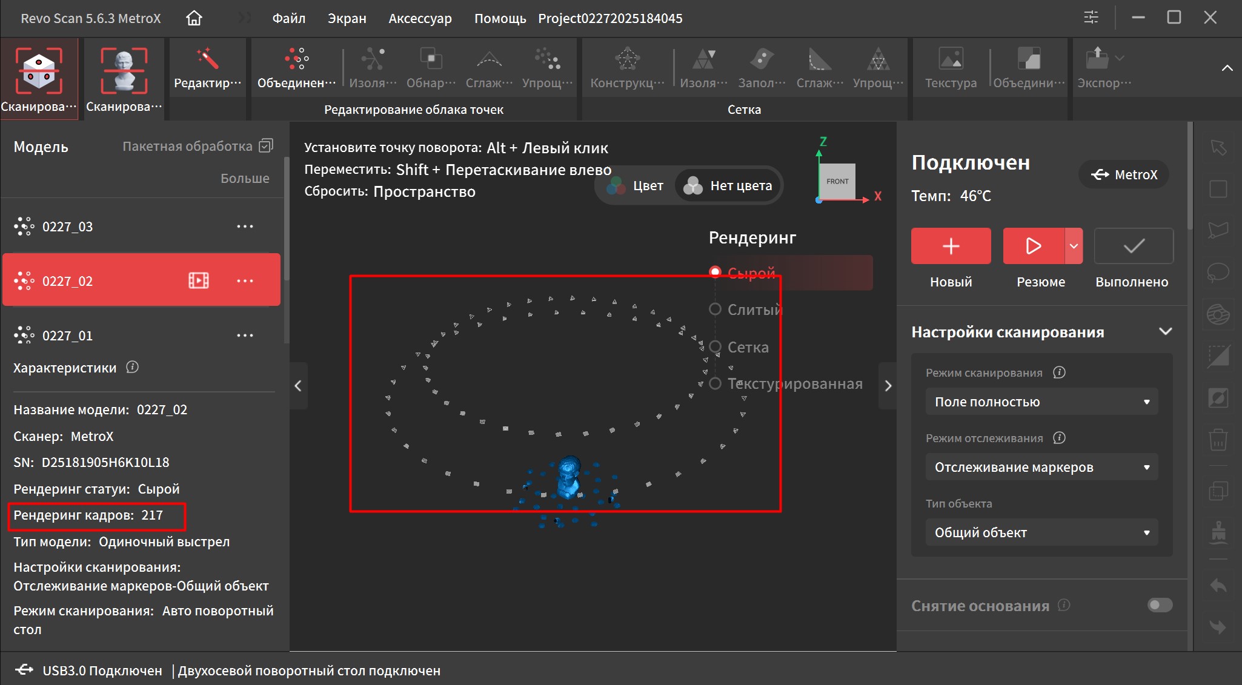This screenshot has width=1242, height=685.
Task: Open the Аксессуар menu
Action: (420, 18)
